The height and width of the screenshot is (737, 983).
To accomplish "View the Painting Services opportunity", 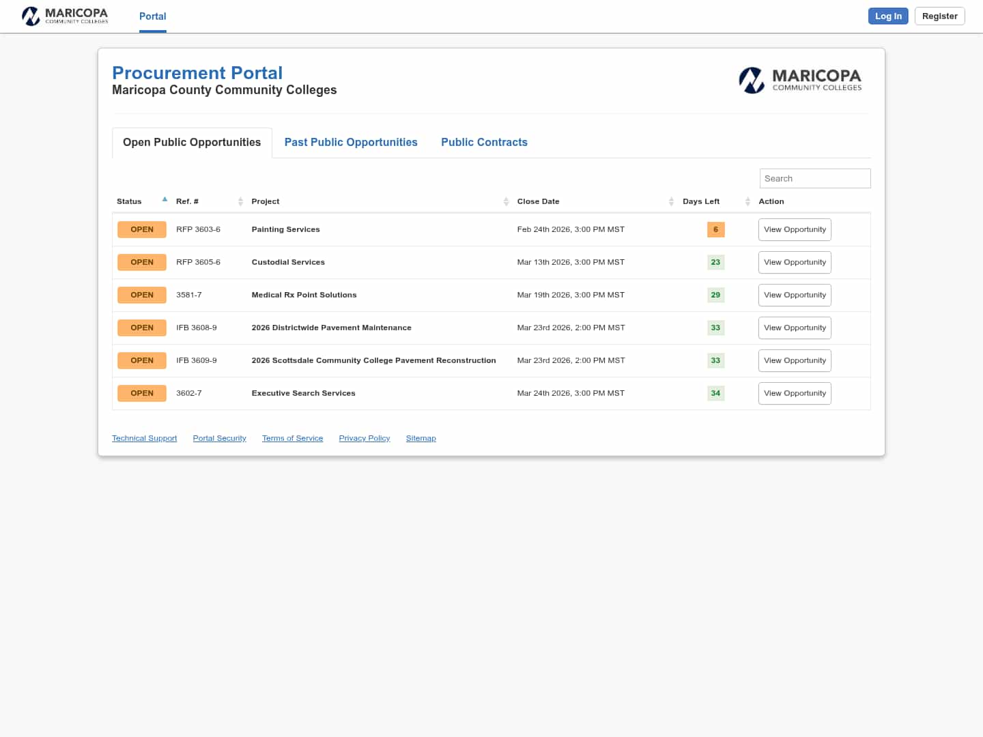I will click(x=795, y=229).
